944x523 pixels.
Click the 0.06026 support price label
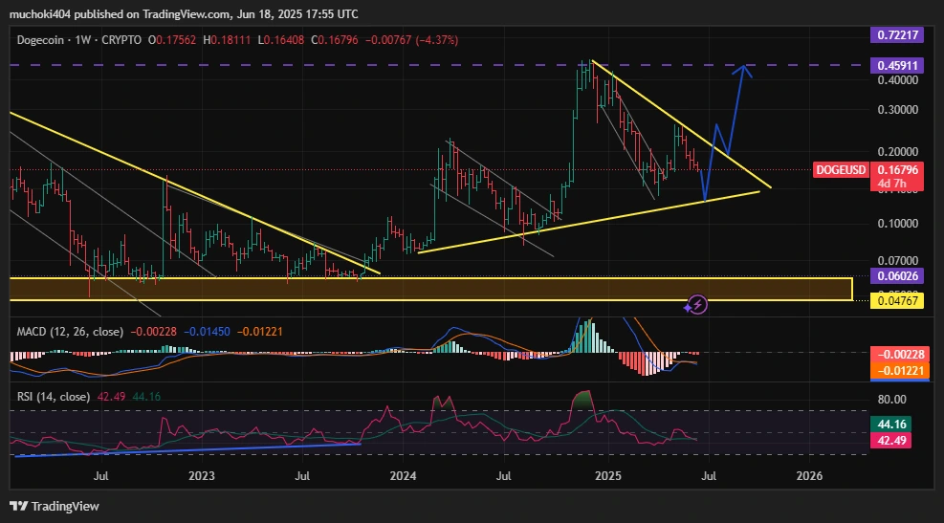pyautogui.click(x=897, y=276)
